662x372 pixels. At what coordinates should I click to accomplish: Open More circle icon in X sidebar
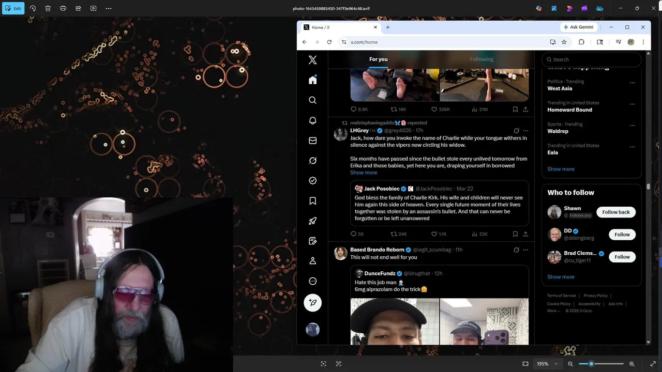(x=312, y=281)
